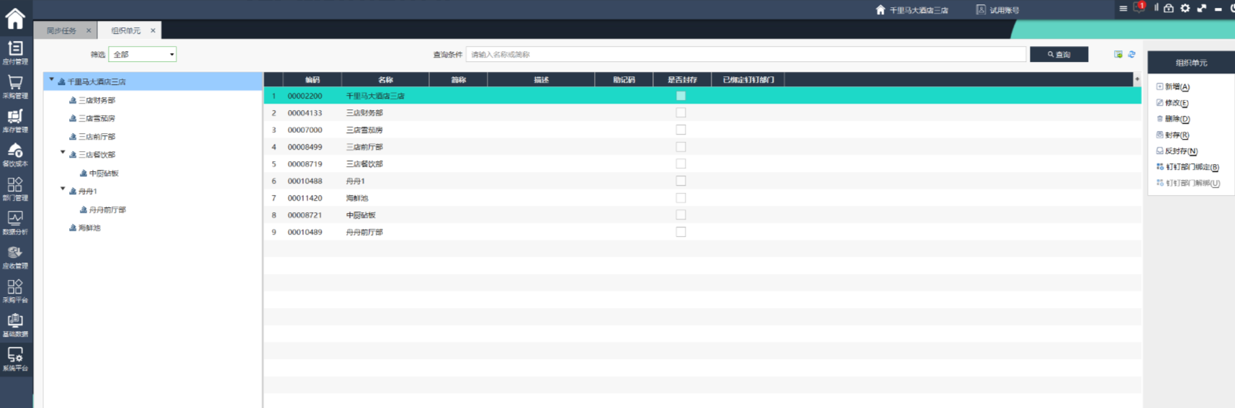Click the settings gear icon in title bar
Viewport: 1235px width, 408px height.
click(1185, 9)
